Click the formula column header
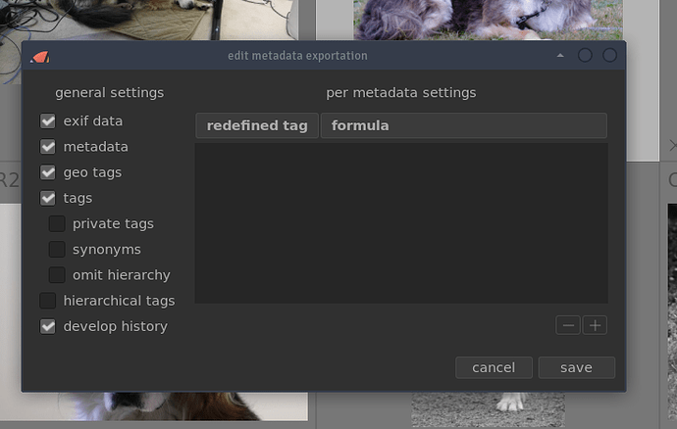Image resolution: width=677 pixels, height=429 pixels. 463,125
